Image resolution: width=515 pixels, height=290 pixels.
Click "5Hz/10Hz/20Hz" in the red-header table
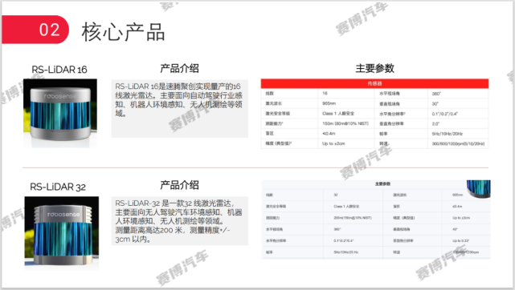pyautogui.click(x=448, y=134)
